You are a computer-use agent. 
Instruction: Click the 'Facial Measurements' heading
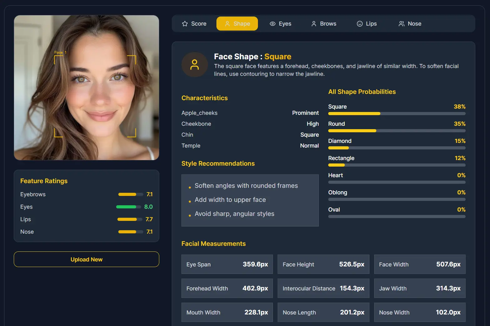pos(214,244)
